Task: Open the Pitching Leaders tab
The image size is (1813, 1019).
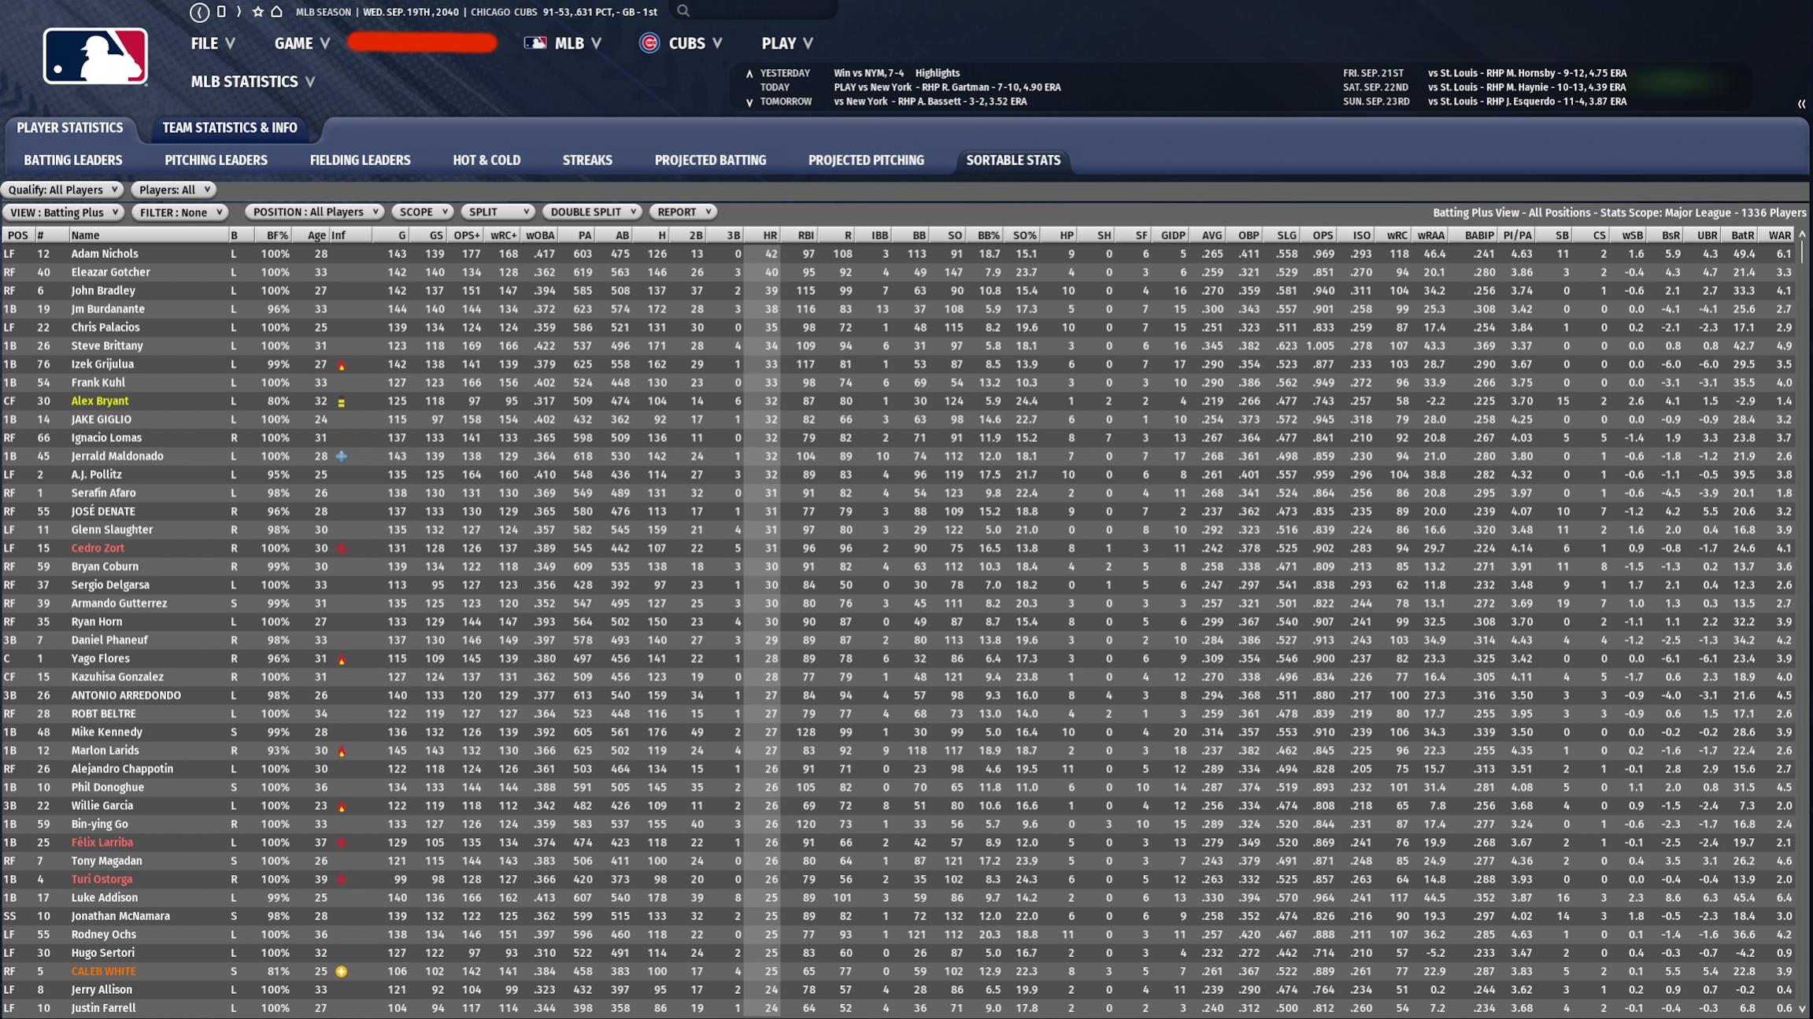Action: coord(216,160)
